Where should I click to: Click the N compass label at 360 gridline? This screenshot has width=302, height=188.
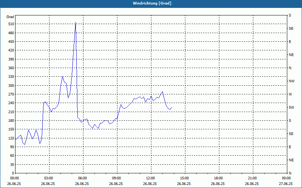click(290, 68)
